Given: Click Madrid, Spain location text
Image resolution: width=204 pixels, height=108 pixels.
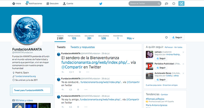Looking at the screenshot, I should [22, 73].
